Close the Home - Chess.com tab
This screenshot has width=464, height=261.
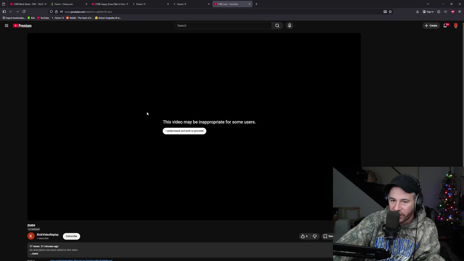click(x=86, y=4)
